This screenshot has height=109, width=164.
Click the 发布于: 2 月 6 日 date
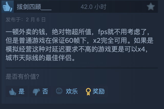pos(26,20)
